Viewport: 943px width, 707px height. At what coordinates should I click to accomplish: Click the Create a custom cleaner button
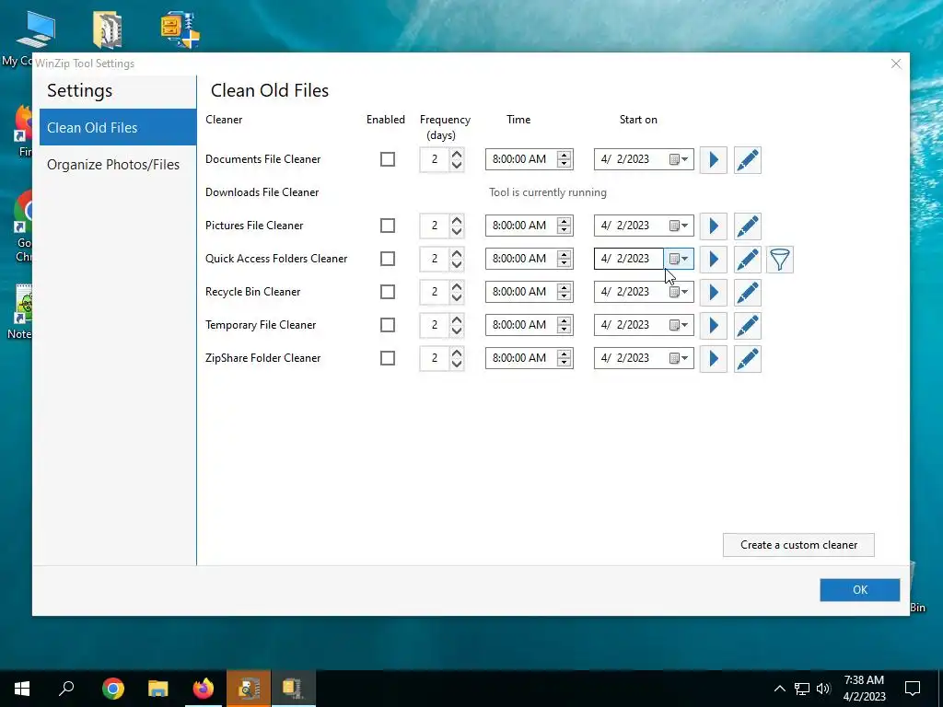(798, 545)
